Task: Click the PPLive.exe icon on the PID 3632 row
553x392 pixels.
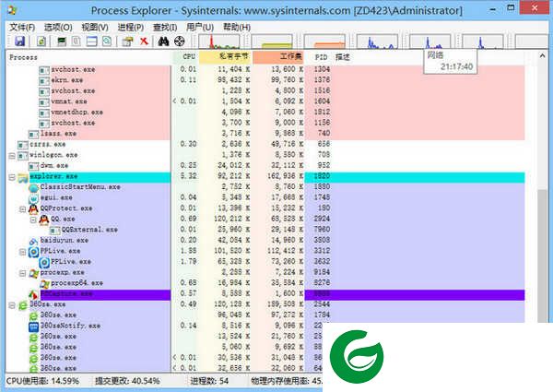Action: [x=44, y=263]
